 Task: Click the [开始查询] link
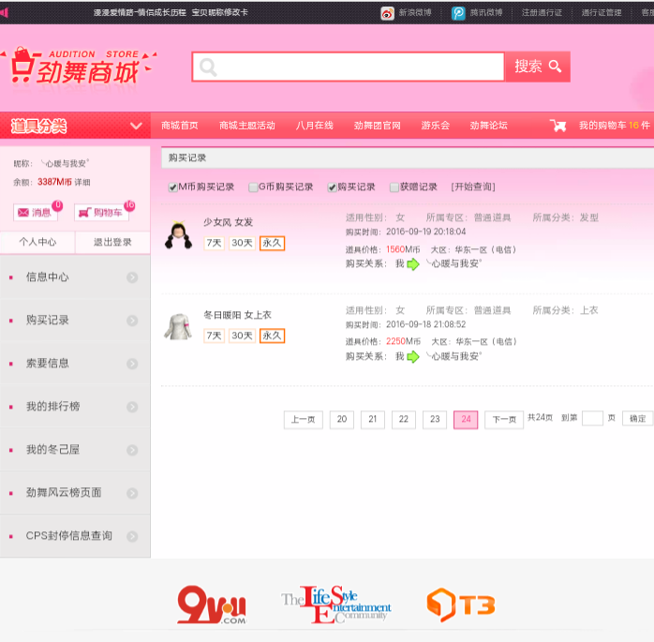pyautogui.click(x=473, y=187)
